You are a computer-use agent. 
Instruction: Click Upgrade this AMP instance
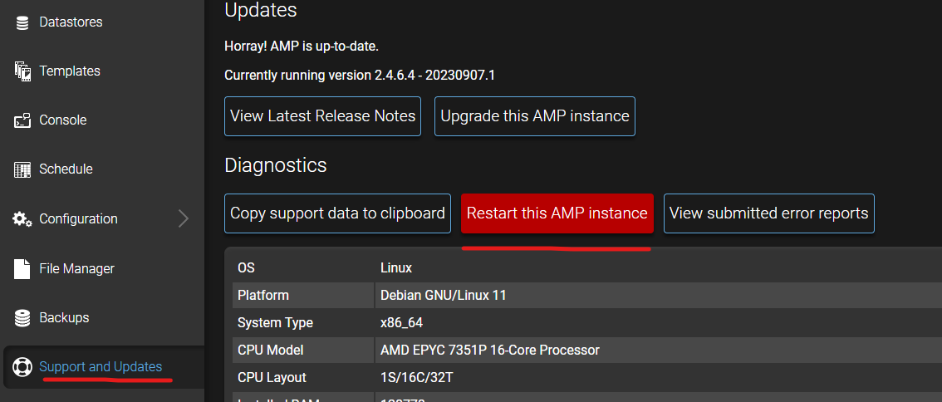tap(535, 116)
